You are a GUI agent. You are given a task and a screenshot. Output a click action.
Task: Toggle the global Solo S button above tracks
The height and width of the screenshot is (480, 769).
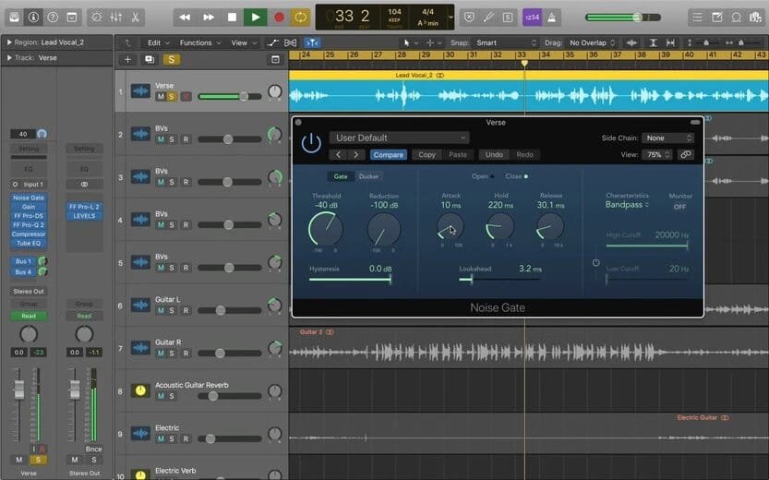[x=171, y=59]
